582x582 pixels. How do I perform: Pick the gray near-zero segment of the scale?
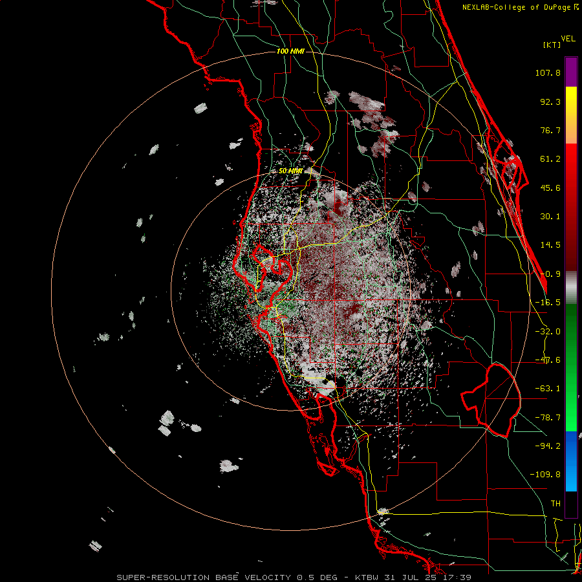(571, 288)
